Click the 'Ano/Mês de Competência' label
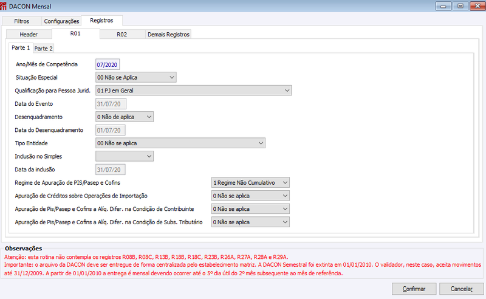Screen dimensions: 486x299 (x=47, y=64)
